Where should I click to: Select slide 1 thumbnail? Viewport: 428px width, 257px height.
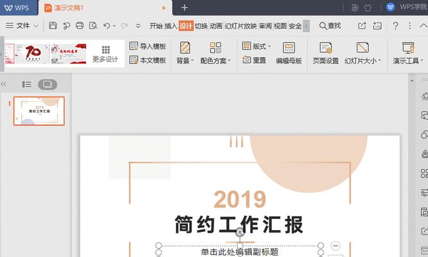pos(39,111)
